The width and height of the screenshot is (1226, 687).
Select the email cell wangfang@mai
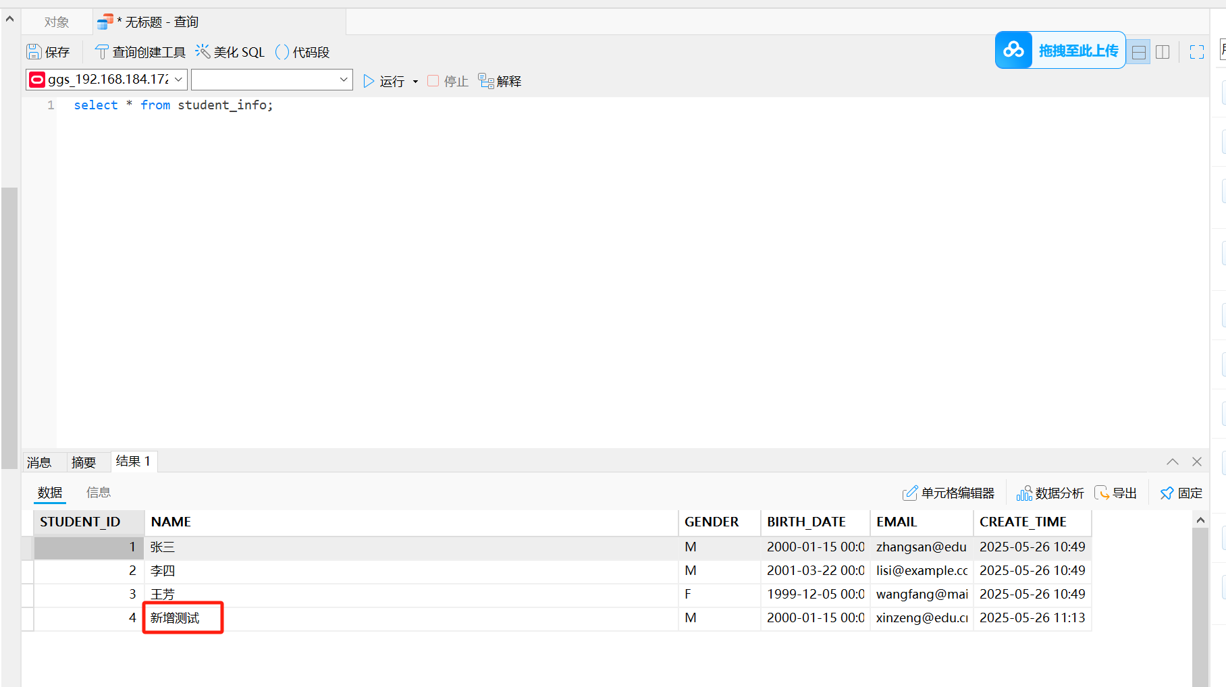pyautogui.click(x=922, y=595)
